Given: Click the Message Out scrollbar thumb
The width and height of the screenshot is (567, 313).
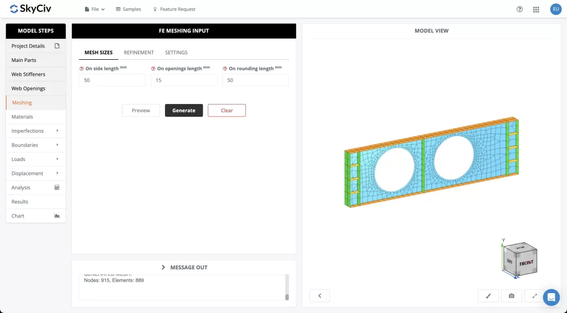Looking at the screenshot, I should pyautogui.click(x=287, y=297).
